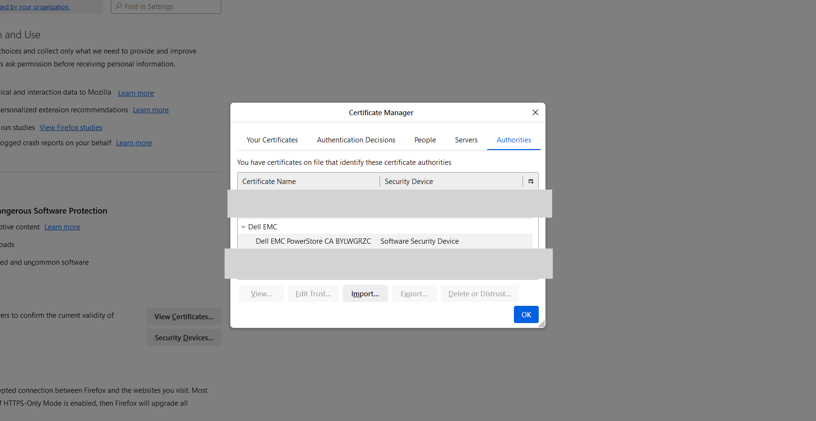
Task: Click the Security Device column header
Action: coord(450,182)
